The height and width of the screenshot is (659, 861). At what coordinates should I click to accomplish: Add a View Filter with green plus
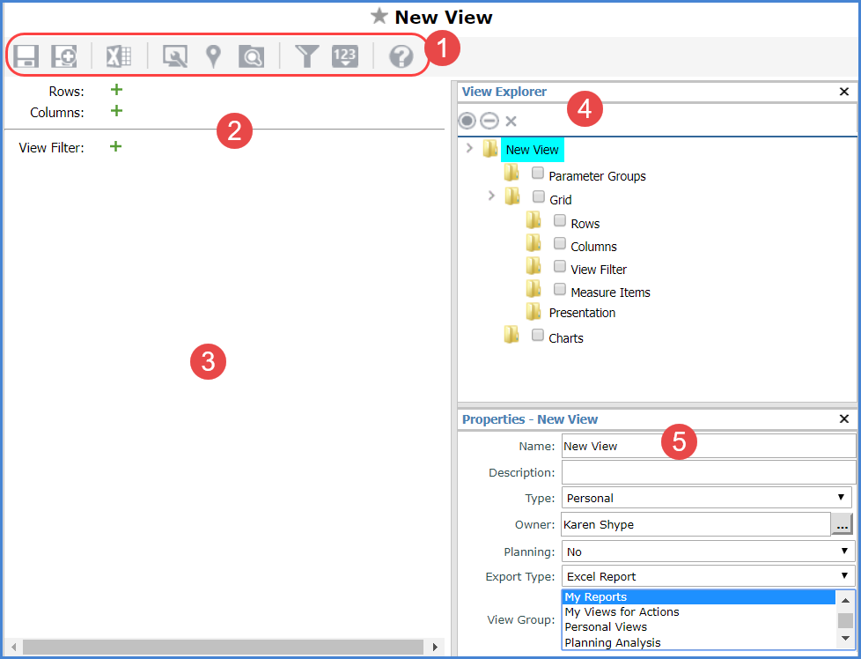tap(115, 147)
